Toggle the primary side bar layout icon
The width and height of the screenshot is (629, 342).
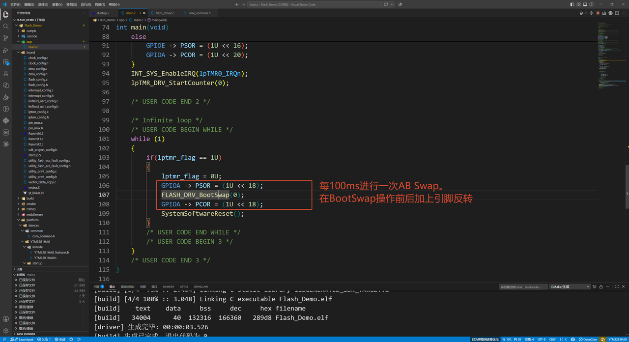[572, 4]
